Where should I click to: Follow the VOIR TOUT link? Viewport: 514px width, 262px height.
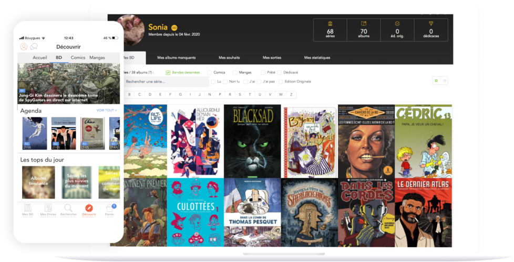[x=107, y=111]
